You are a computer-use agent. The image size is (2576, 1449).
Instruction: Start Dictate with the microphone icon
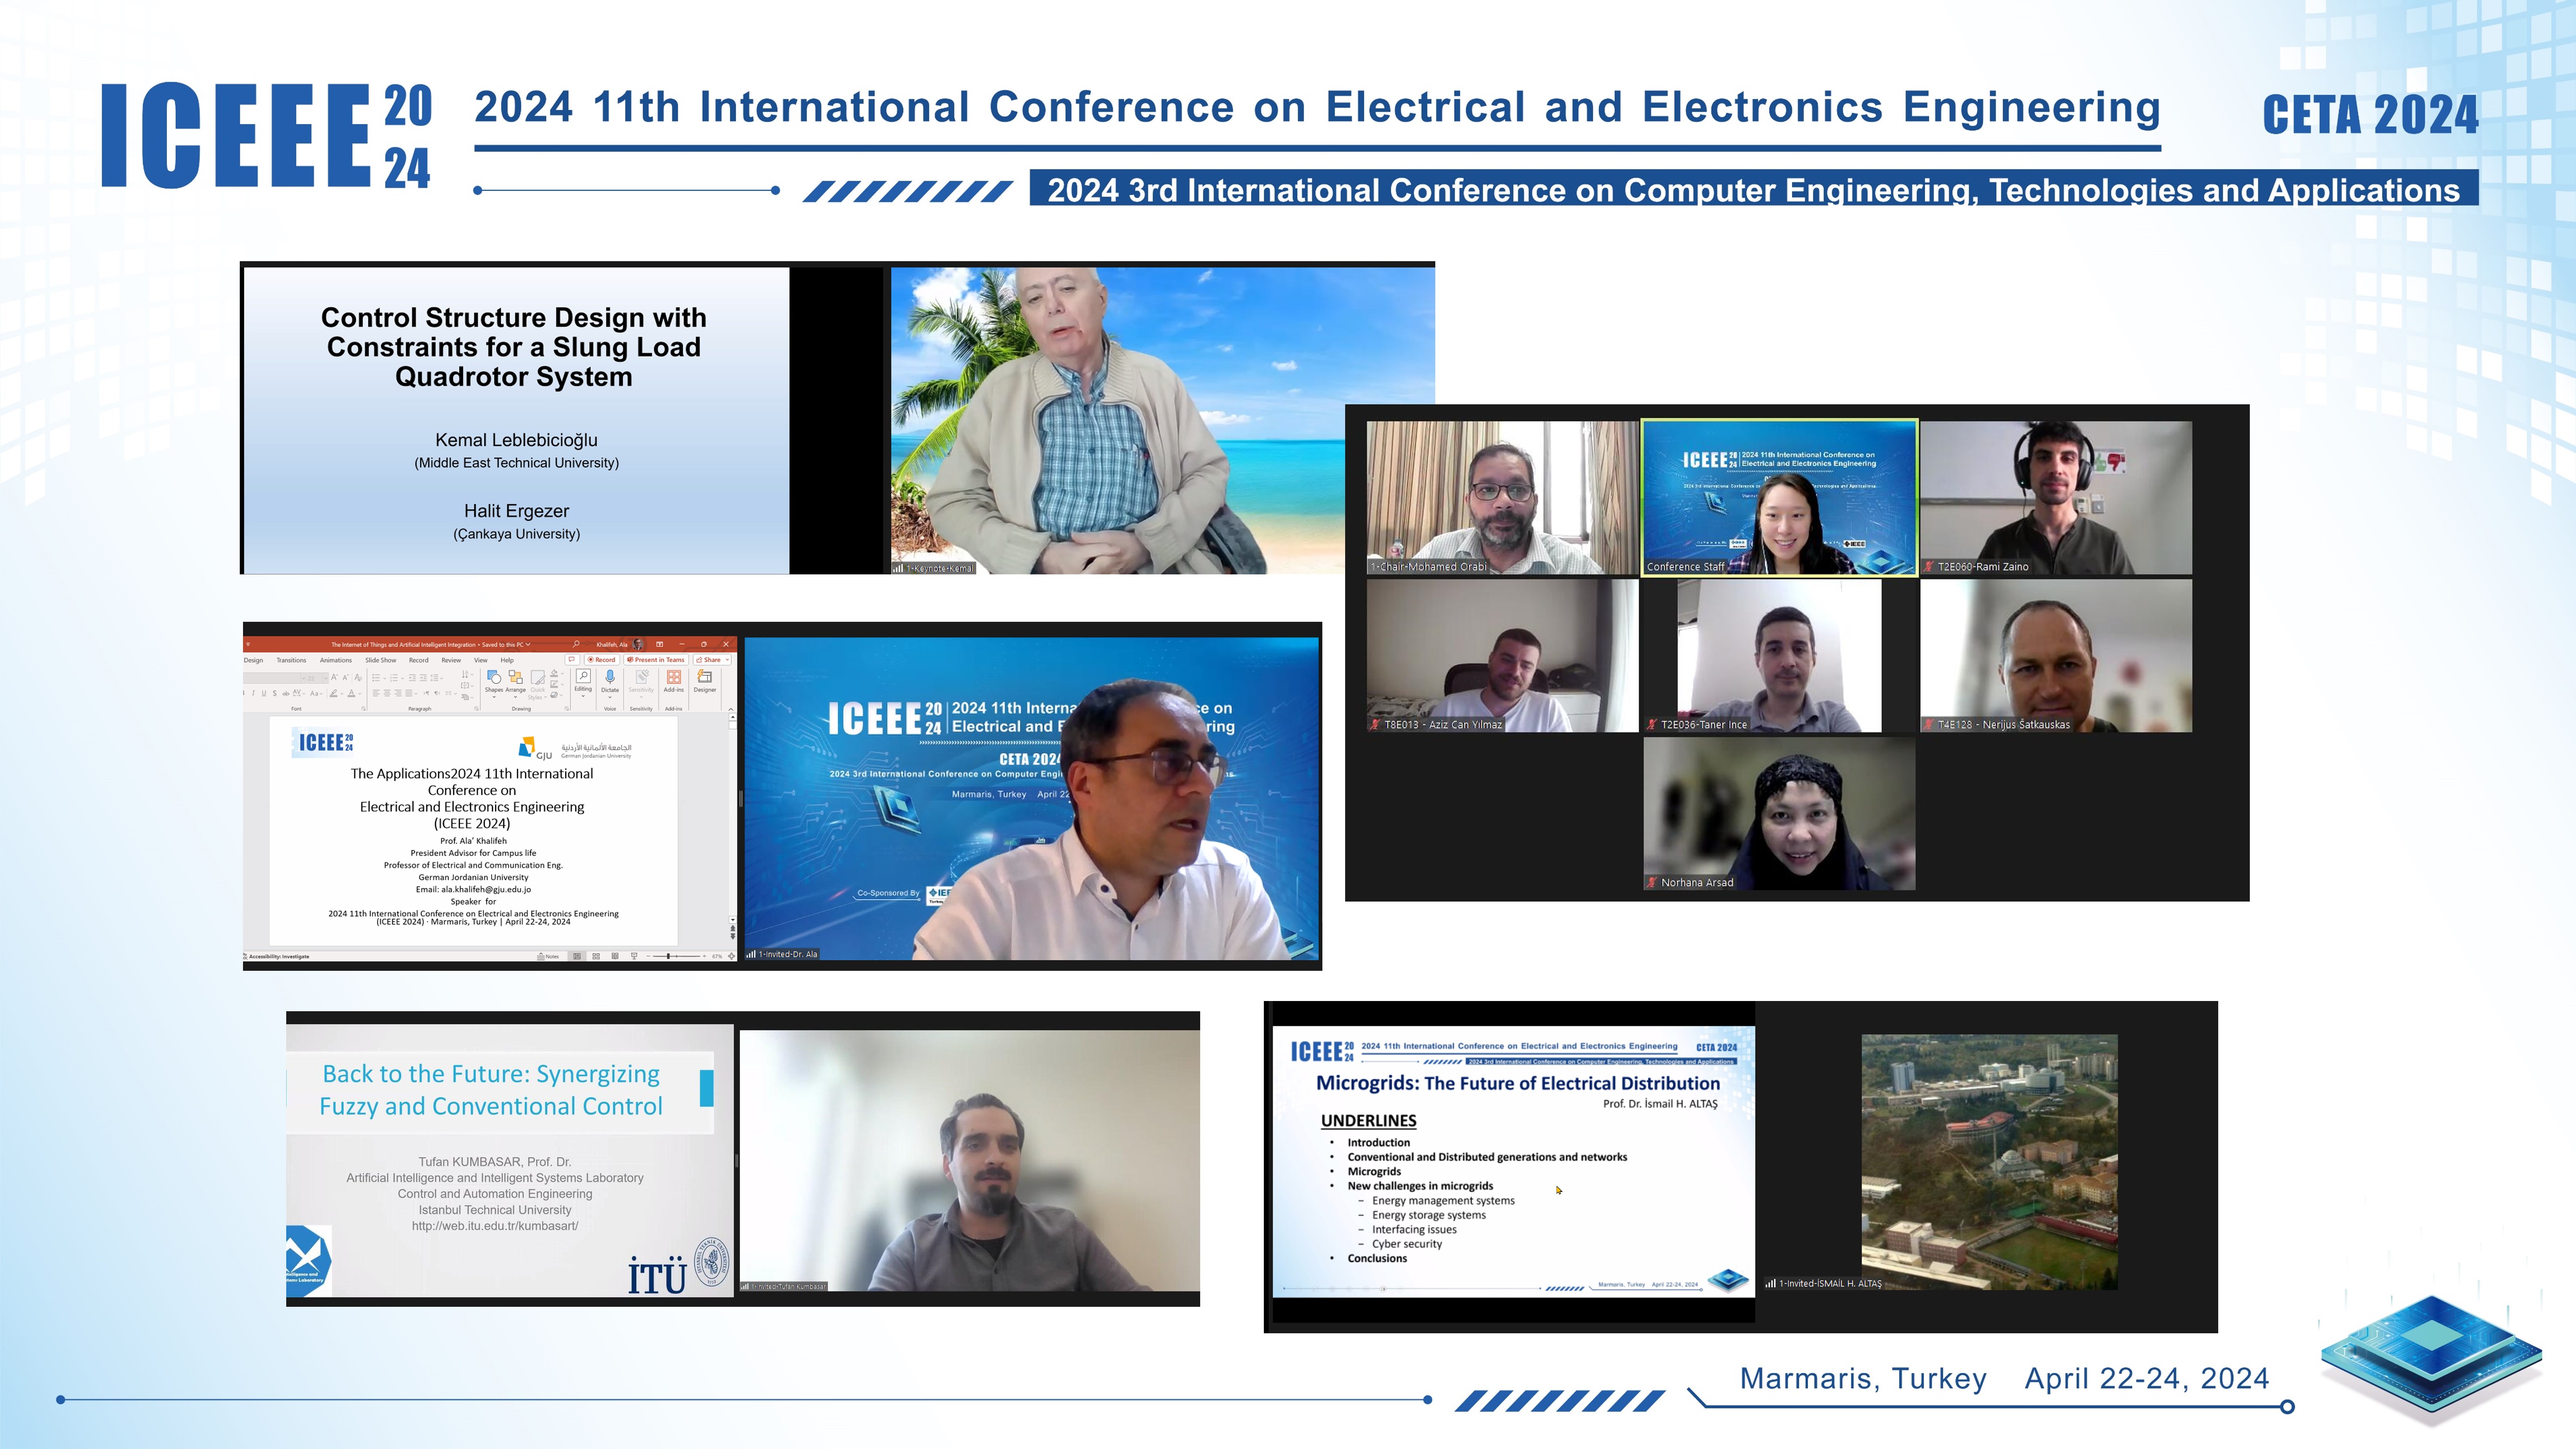click(x=610, y=683)
